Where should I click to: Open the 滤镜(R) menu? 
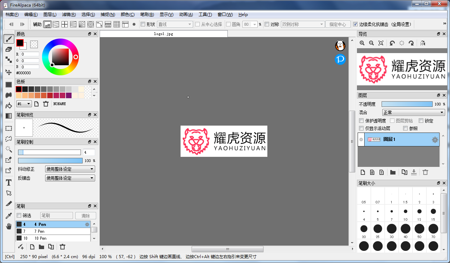tap(69, 15)
